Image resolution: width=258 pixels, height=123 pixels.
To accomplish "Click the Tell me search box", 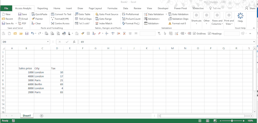I will (215, 8).
